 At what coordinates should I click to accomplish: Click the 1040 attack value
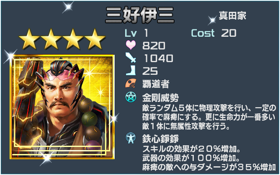pos(158,58)
